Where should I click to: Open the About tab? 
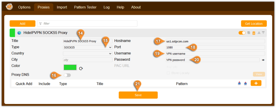click(136, 7)
